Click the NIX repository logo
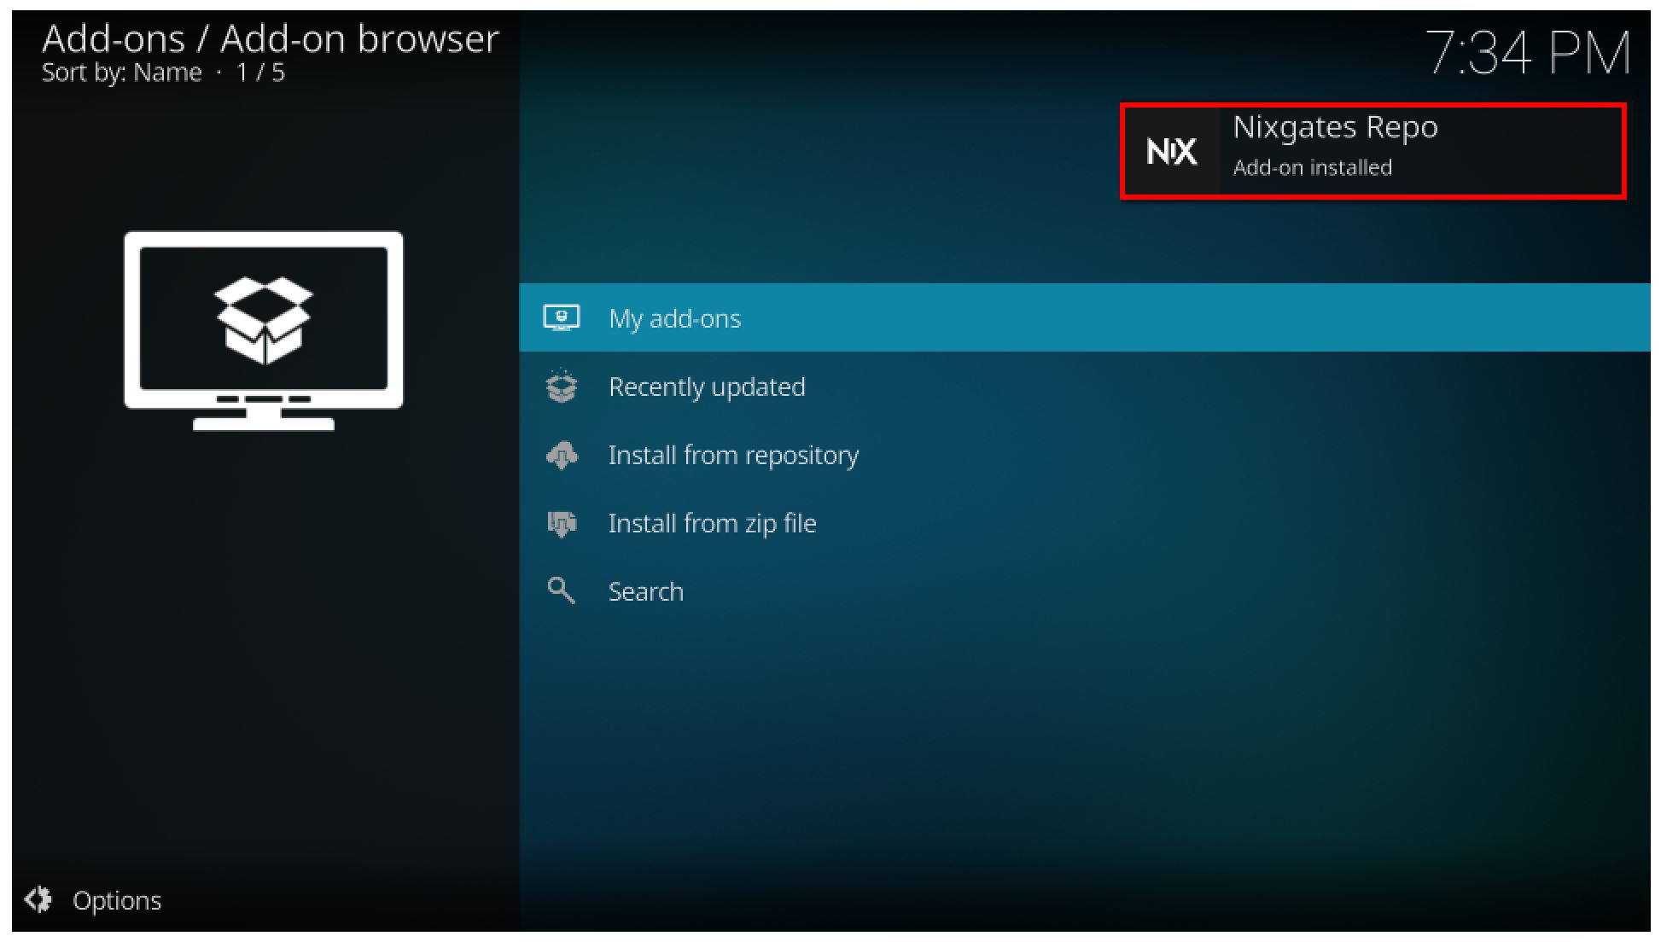Screen dimensions: 1661x942 (1171, 152)
